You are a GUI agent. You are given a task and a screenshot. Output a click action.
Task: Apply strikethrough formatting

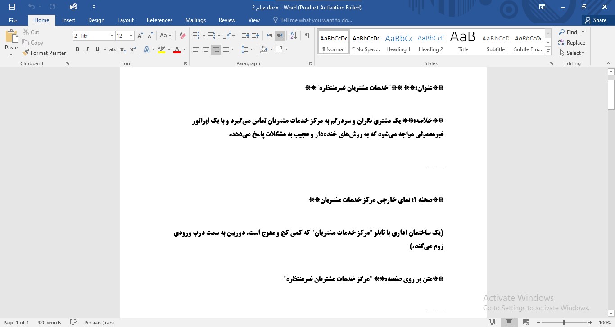click(x=113, y=49)
